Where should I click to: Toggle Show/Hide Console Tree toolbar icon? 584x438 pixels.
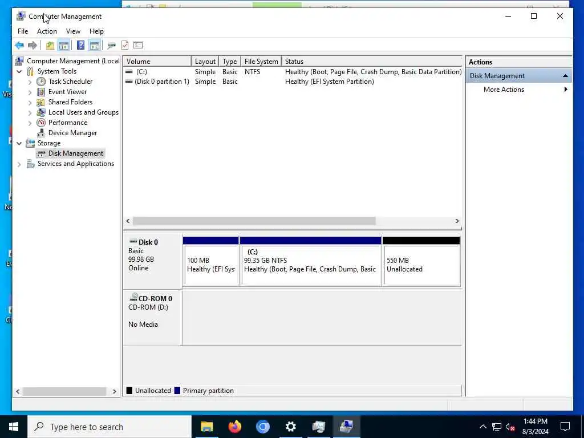(x=64, y=46)
